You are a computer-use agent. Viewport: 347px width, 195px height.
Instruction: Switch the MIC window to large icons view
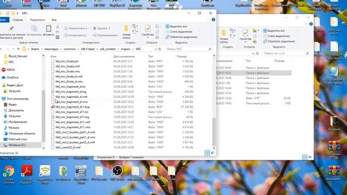pyautogui.click(x=213, y=153)
